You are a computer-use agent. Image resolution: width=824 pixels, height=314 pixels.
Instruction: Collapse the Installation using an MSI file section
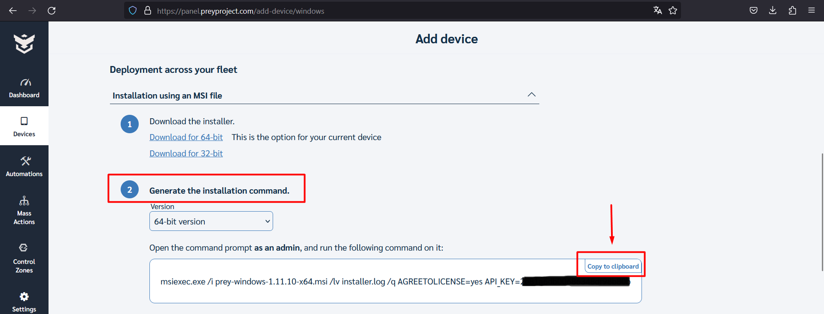tap(532, 95)
